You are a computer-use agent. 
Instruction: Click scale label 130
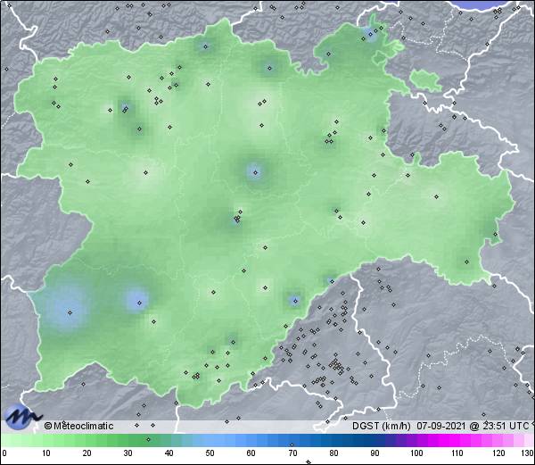(528, 453)
